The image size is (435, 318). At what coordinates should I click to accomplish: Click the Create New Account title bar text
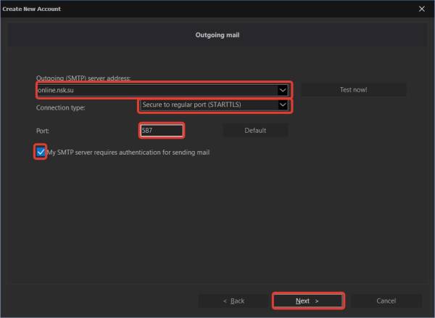[31, 9]
